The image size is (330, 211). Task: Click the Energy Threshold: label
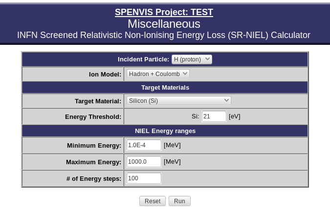pos(93,117)
